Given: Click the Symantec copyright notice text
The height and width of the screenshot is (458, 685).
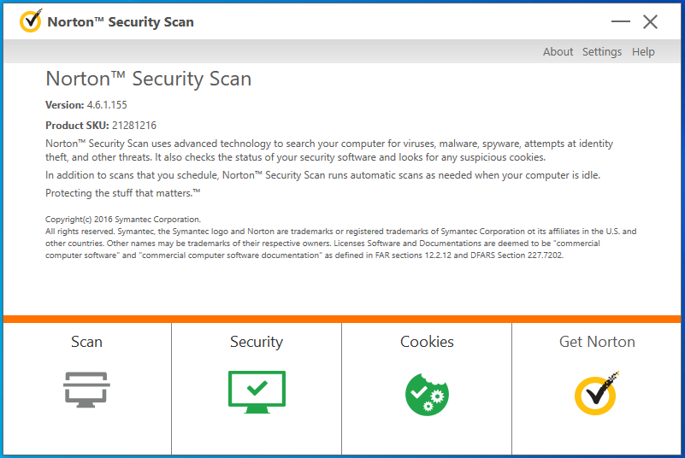Looking at the screenshot, I should click(x=123, y=220).
